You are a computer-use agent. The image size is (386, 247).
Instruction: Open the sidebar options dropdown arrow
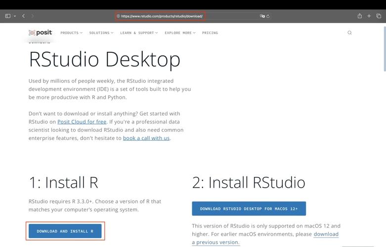[15, 16]
